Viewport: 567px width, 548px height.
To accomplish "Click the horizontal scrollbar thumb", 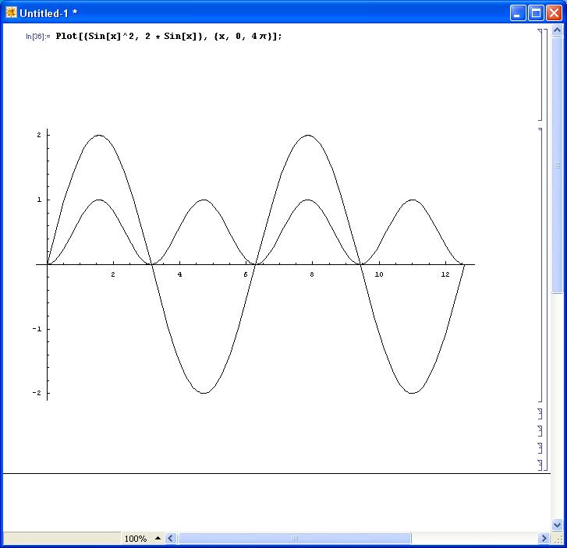I will click(x=295, y=539).
